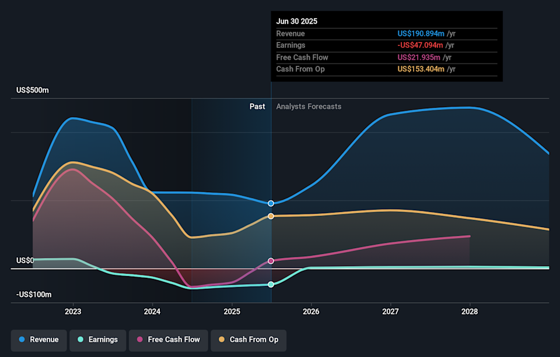Screen dimensions: 560x357
Task: Click the 2026 x-axis label
Action: coord(311,312)
